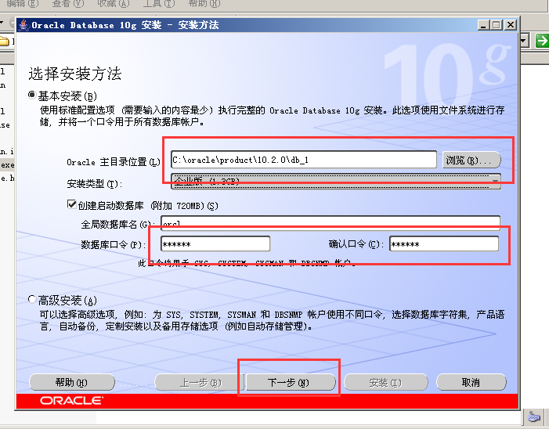Click the Oracle 主目录位置 path field
This screenshot has height=429, width=549.
(x=304, y=160)
